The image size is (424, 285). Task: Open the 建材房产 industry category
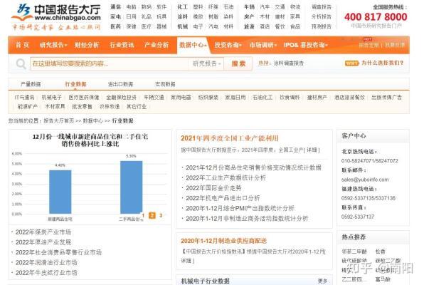(x=317, y=98)
